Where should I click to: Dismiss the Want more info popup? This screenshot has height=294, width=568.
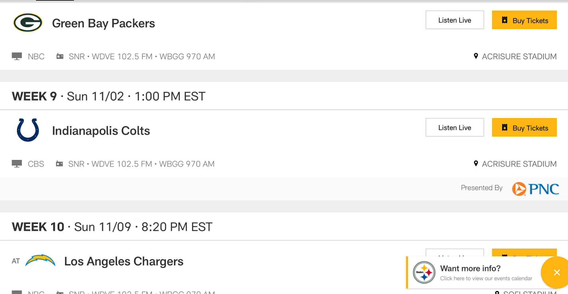[556, 272]
